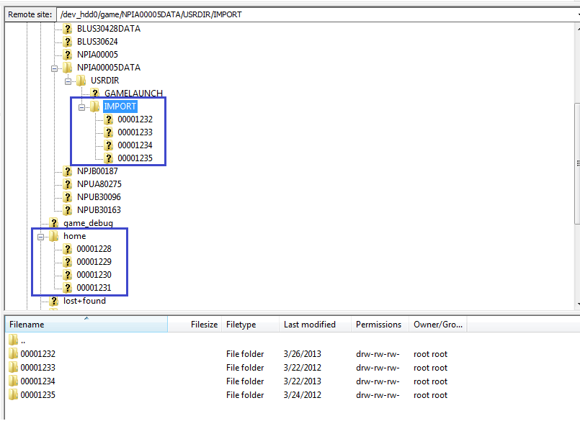Click the root root owner of 00001234
Viewport: 580px width, 421px height.
[x=430, y=381]
